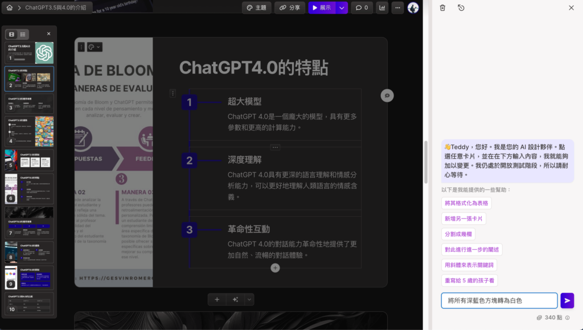
Task: Send the prompt with purple arrow button
Action: coord(567,300)
